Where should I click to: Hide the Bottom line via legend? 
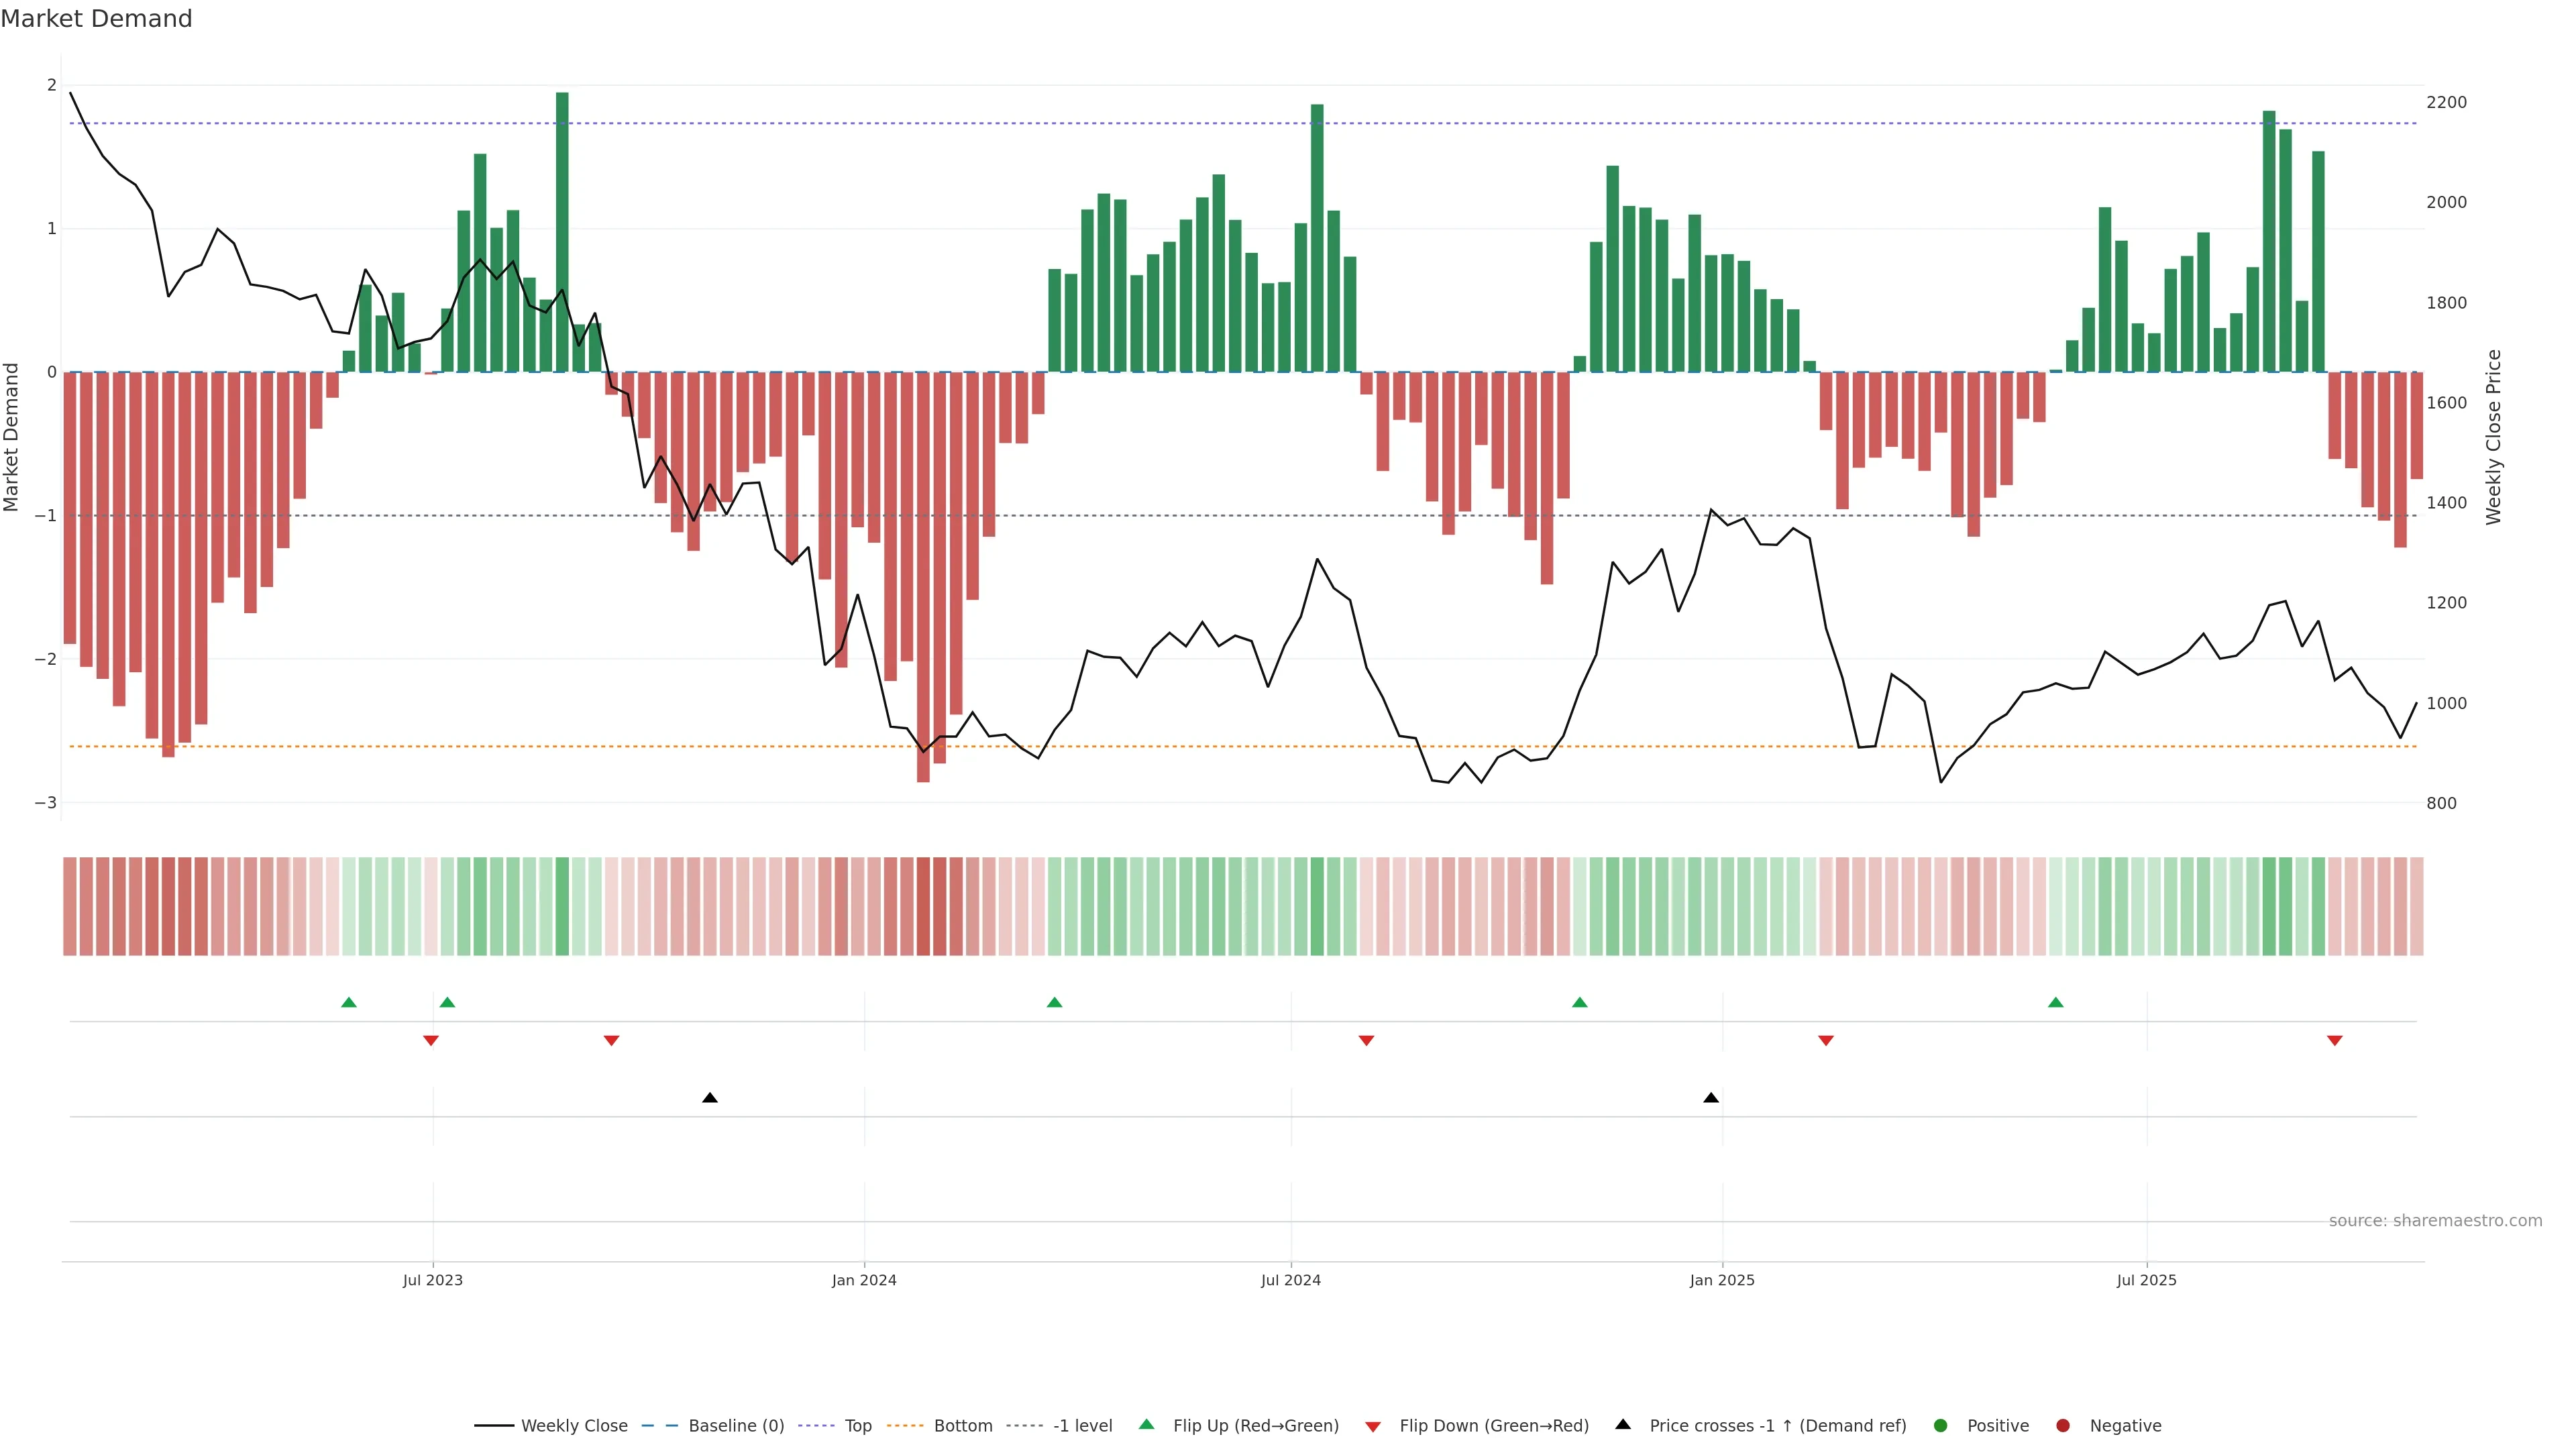click(x=962, y=1425)
